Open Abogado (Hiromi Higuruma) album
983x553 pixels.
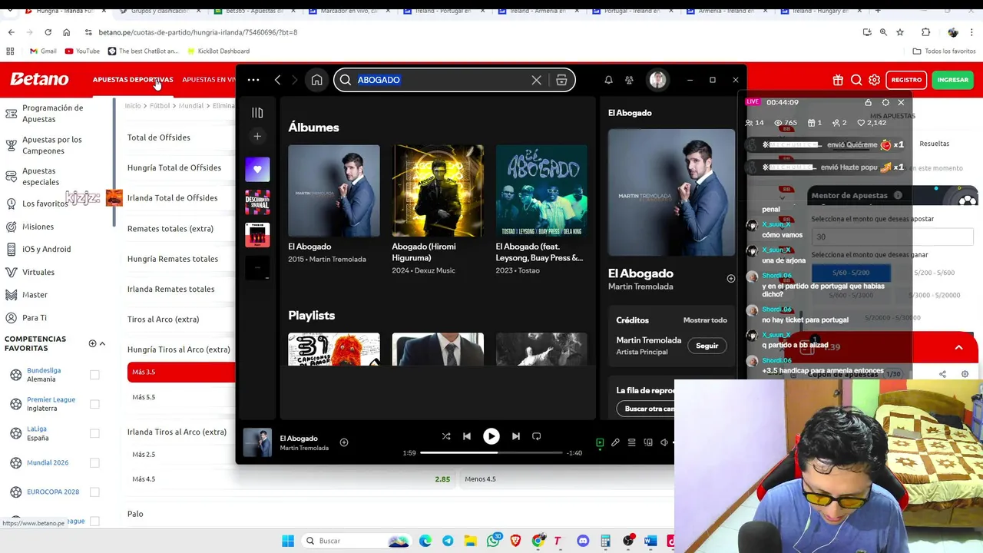[438, 190]
